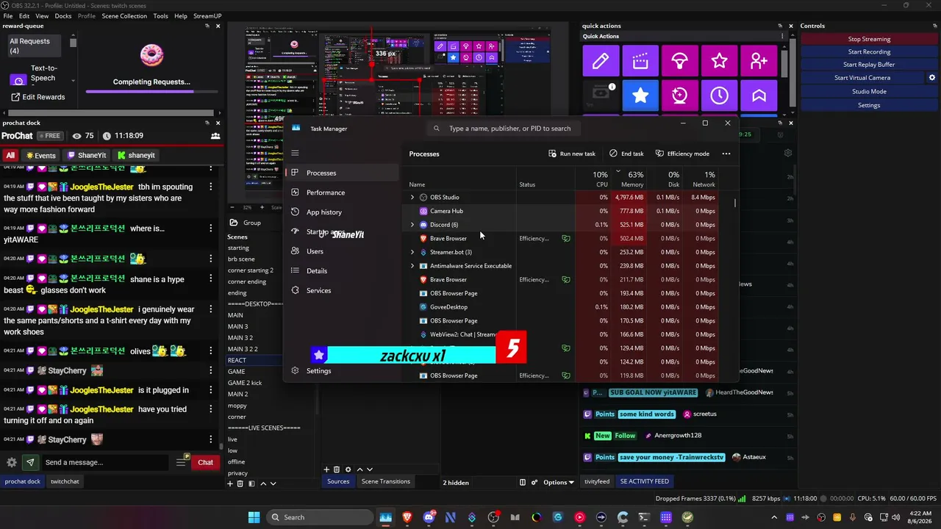Open message menu for 'where is... yitAWARE'

pyautogui.click(x=211, y=228)
